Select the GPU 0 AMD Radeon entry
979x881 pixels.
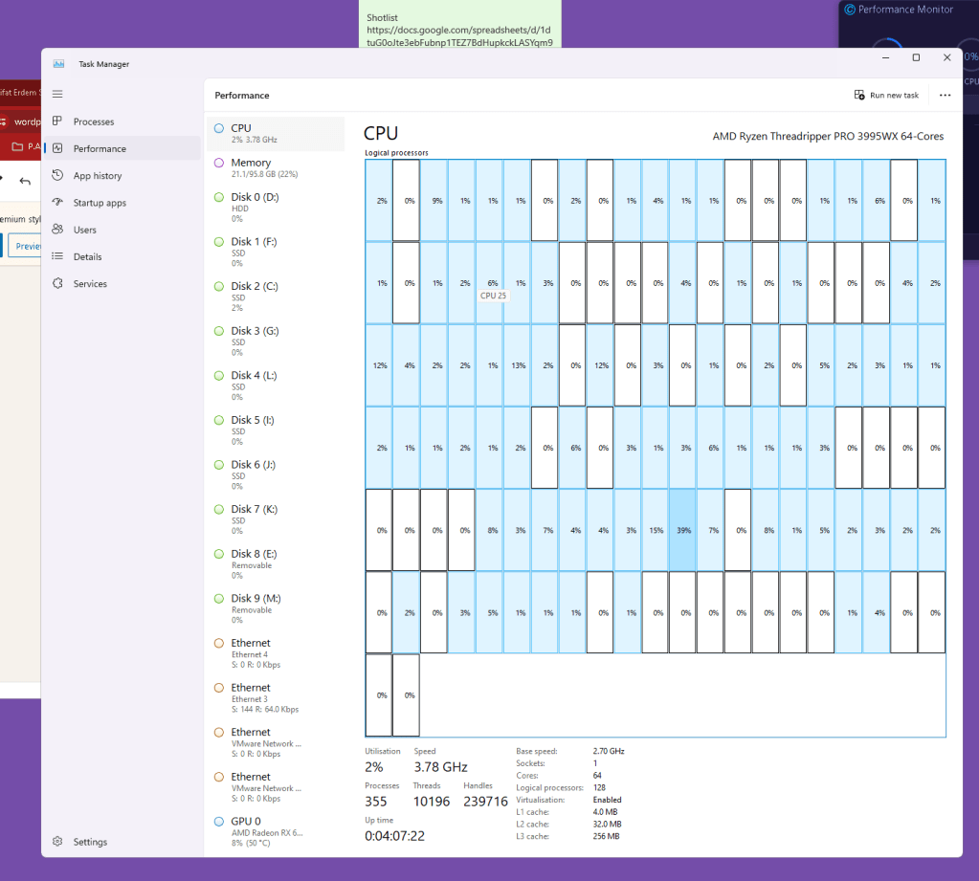pyautogui.click(x=276, y=831)
